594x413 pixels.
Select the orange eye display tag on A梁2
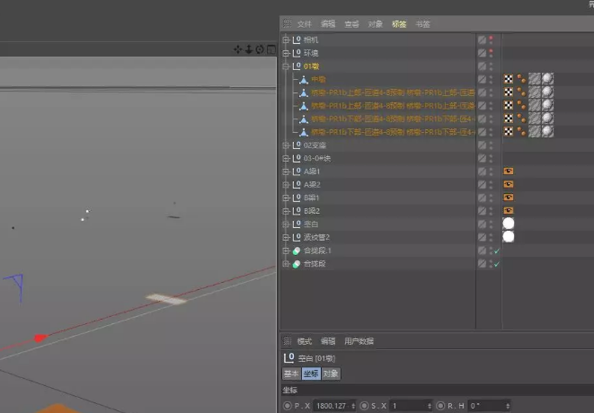coord(509,184)
